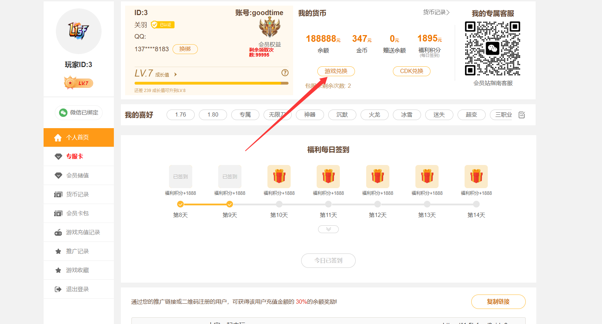602x324 pixels.
Task: Click the 复制链接 copy link button
Action: pos(498,302)
